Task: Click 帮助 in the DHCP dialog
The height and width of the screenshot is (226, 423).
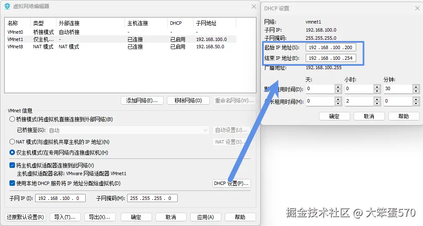Action: point(404,116)
